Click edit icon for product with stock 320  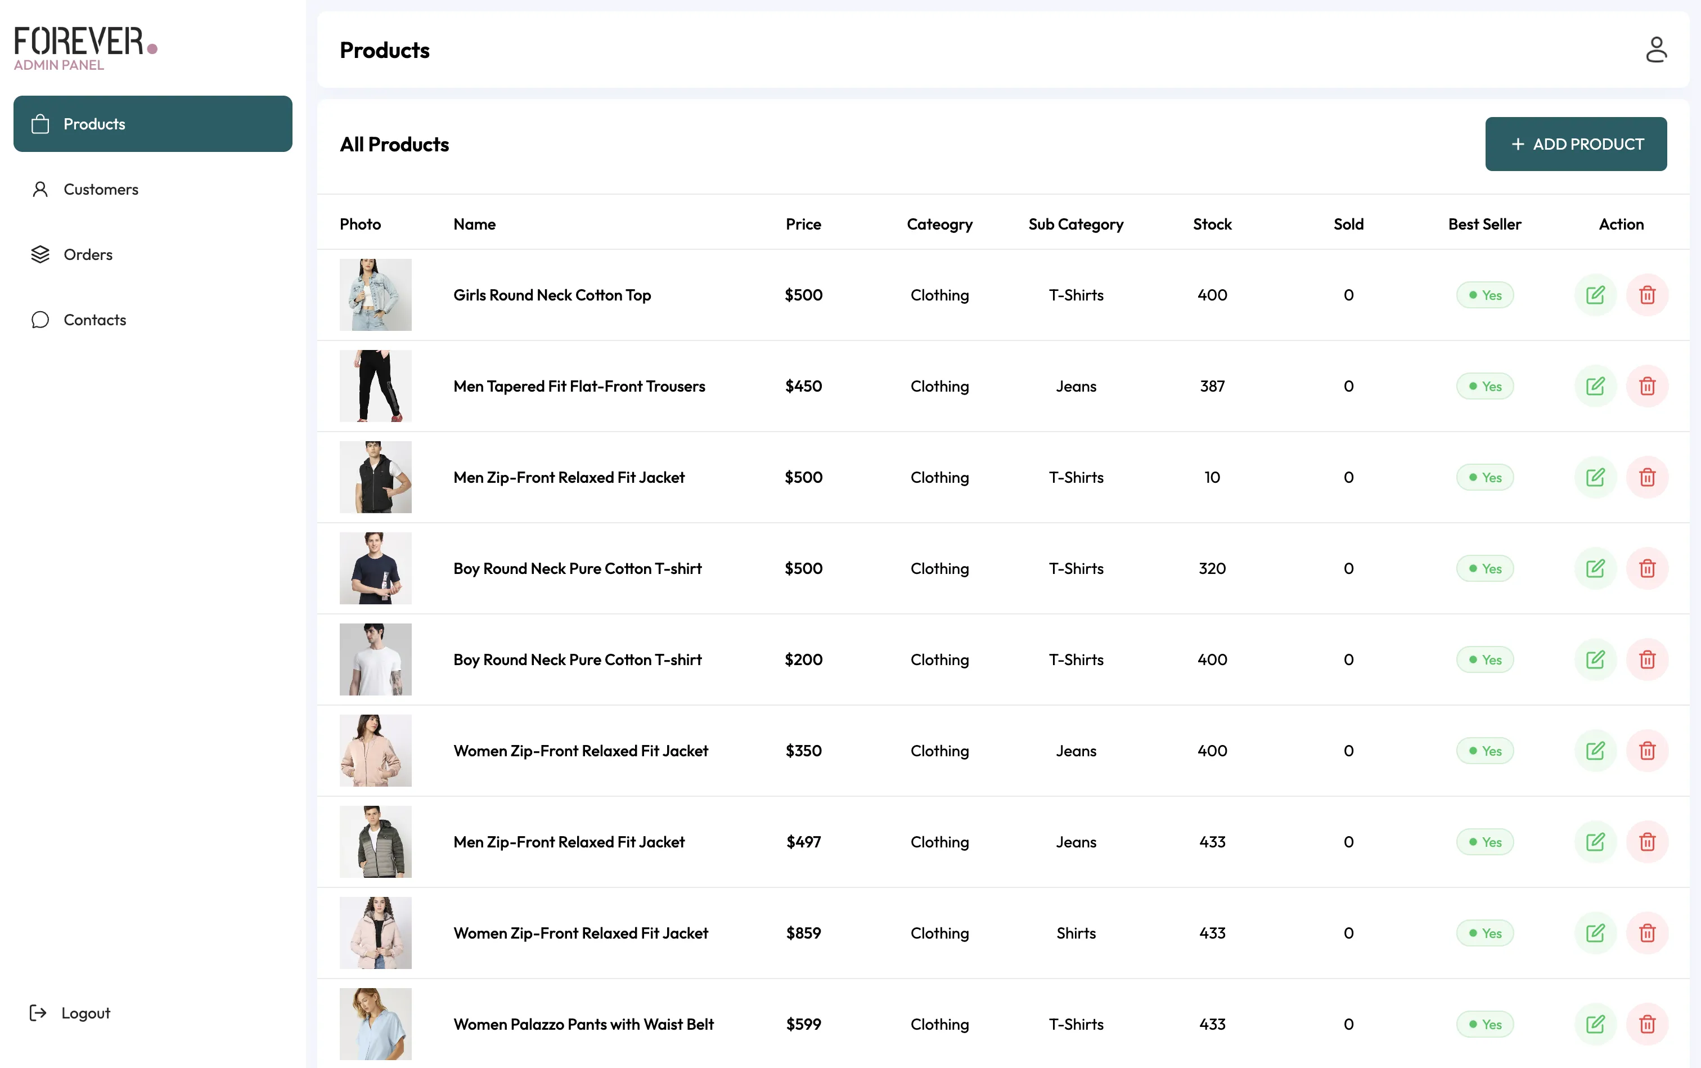tap(1595, 569)
